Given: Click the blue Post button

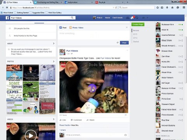Looking at the screenshot, I should coord(124,43).
